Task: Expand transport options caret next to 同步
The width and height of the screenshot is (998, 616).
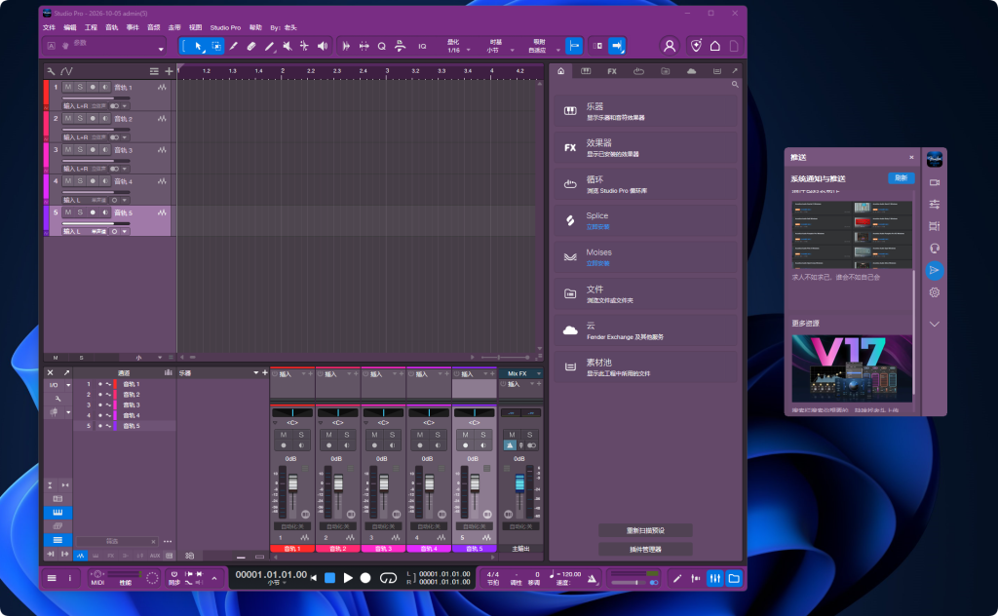Action: click(214, 578)
